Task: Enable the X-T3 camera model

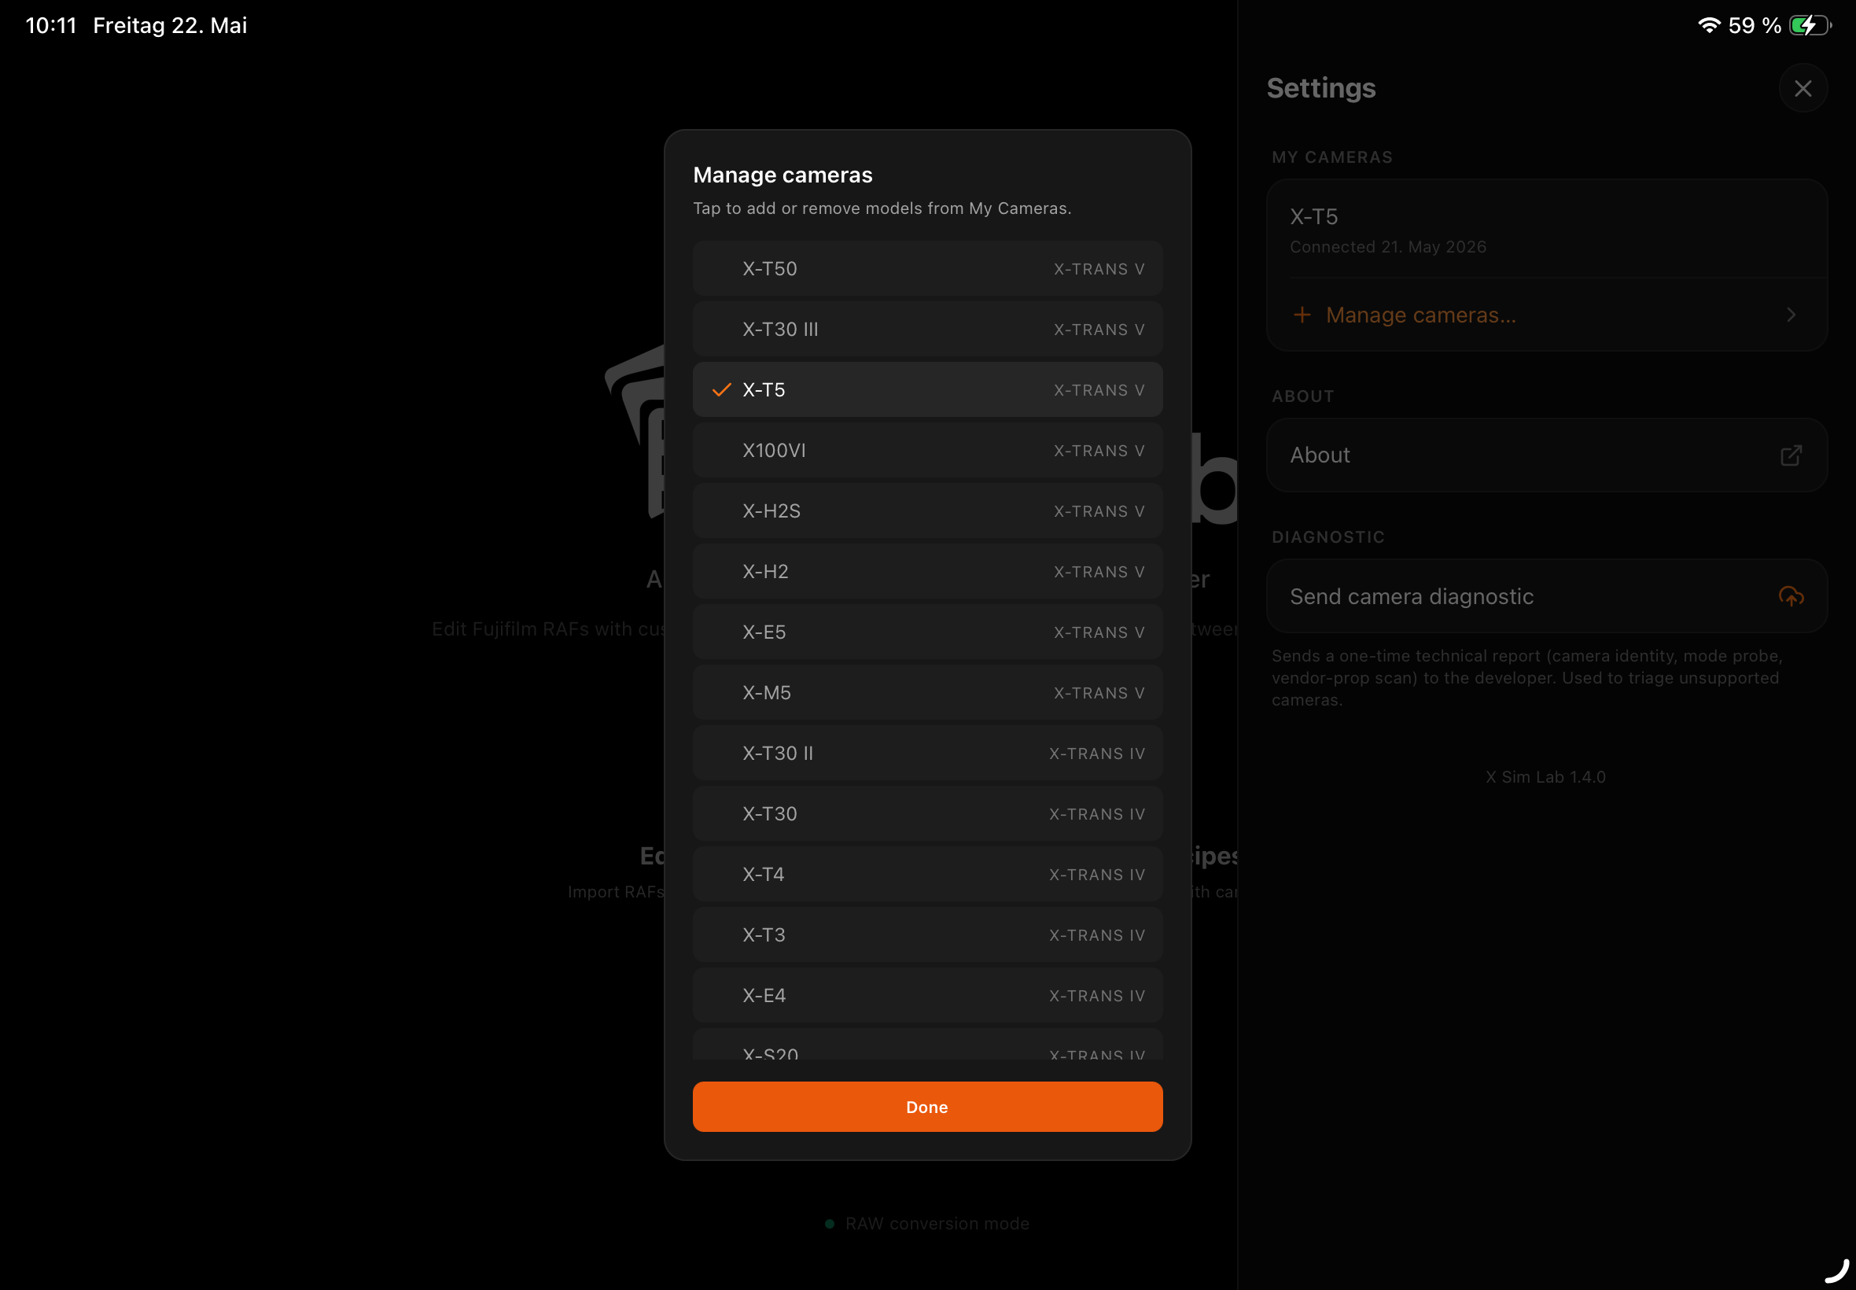Action: 927,935
